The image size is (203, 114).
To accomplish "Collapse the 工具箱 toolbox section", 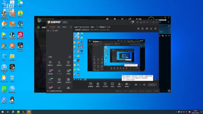I will (70, 57).
